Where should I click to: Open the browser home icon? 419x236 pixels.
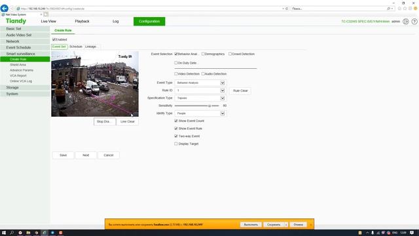399,9
